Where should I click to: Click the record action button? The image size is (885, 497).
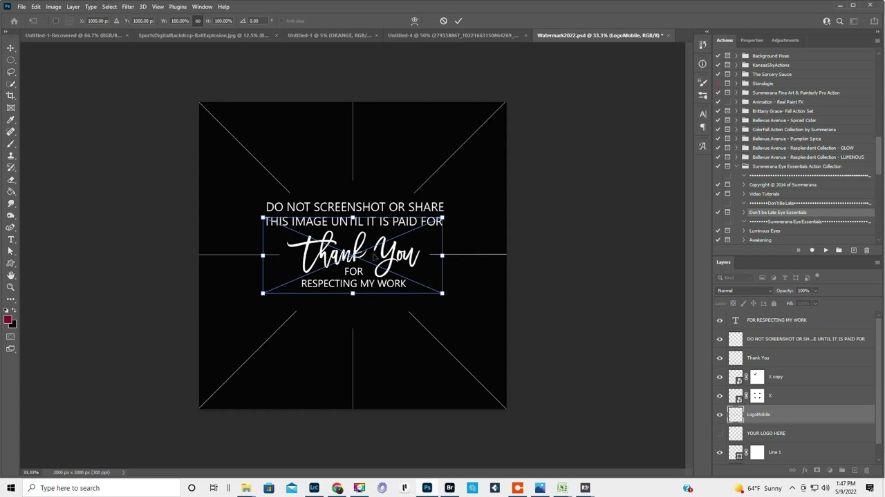(x=812, y=250)
